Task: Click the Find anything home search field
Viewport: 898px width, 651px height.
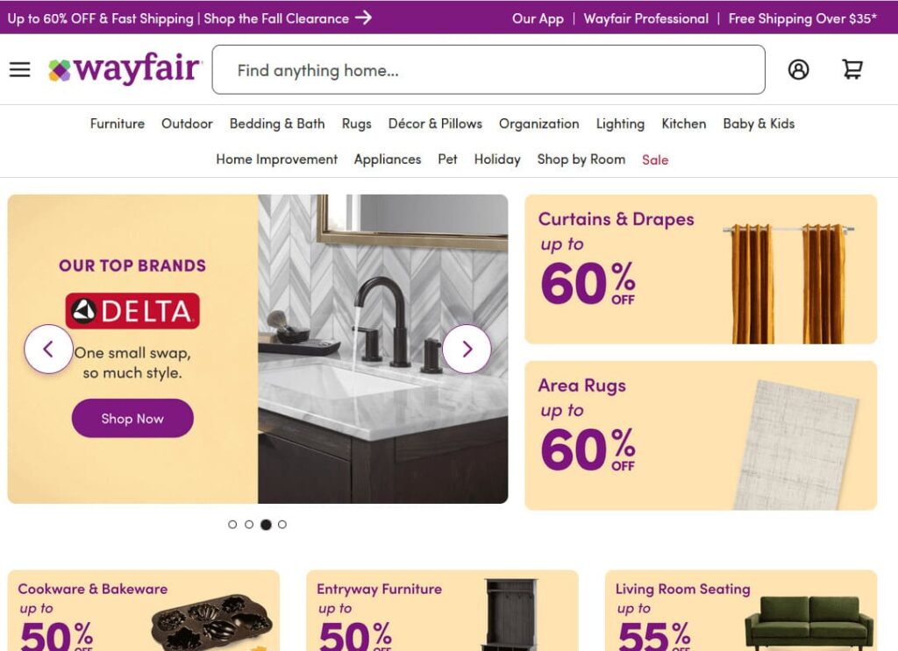Action: [488, 70]
